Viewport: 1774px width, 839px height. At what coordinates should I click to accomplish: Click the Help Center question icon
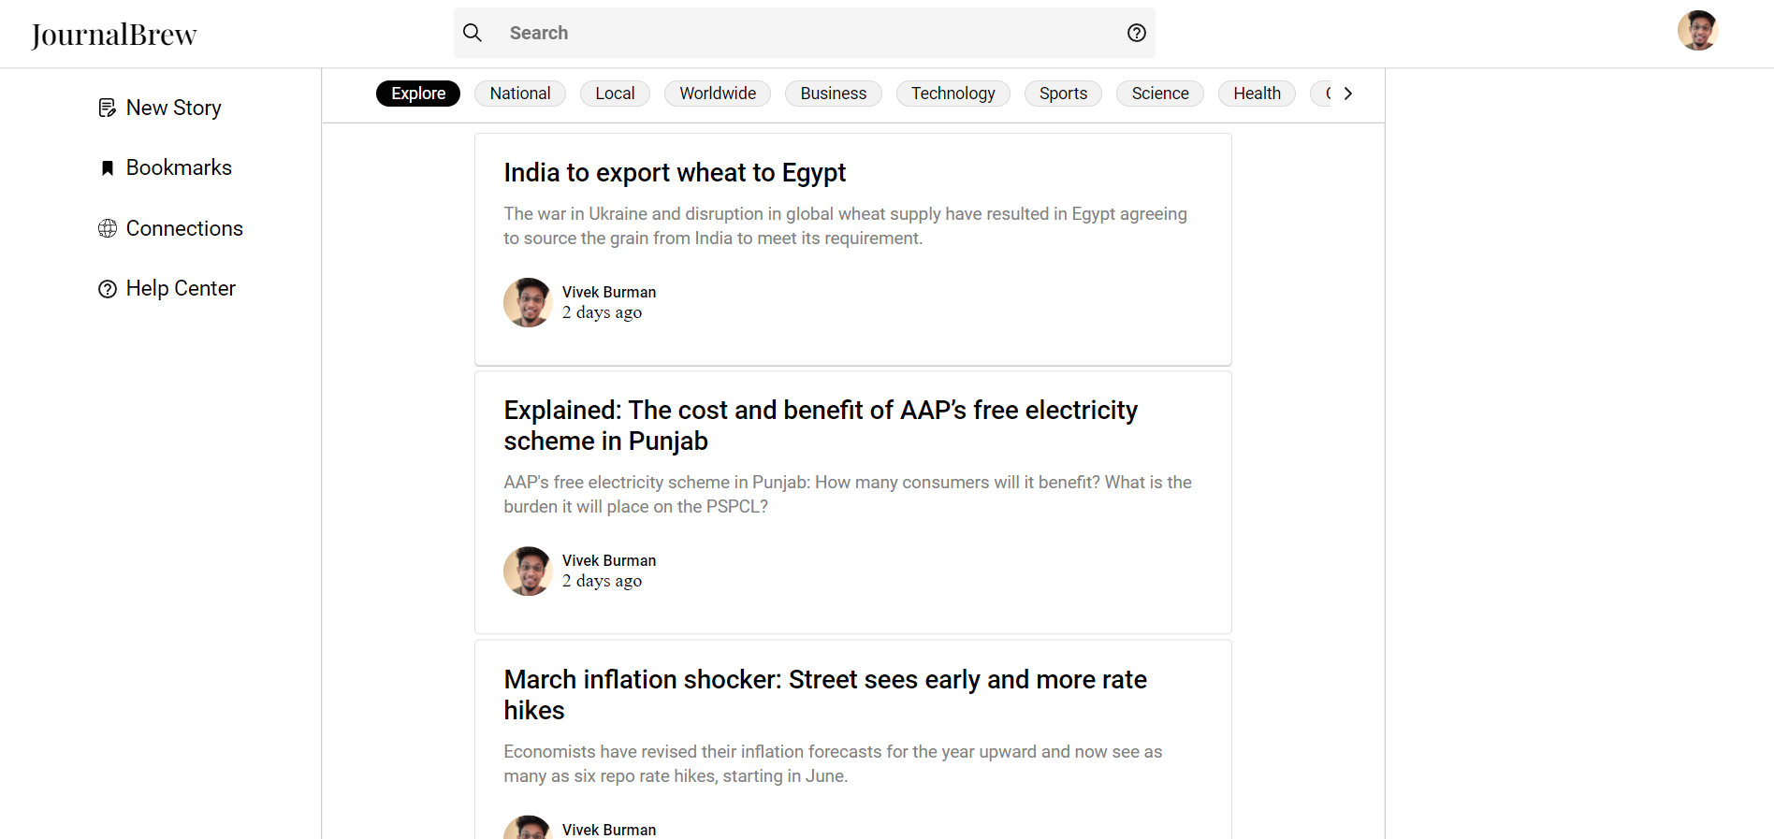(108, 288)
